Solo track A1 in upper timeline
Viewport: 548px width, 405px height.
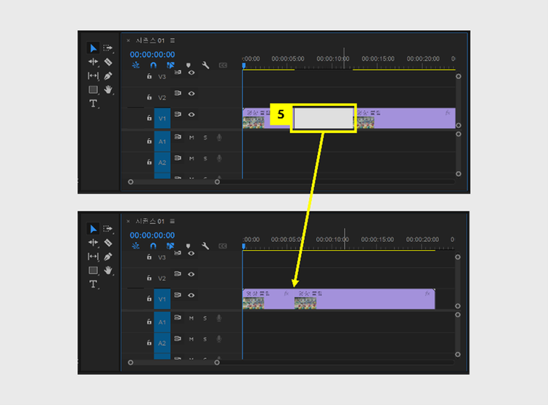205,137
